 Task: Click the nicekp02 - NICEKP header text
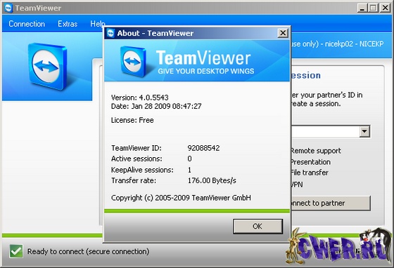coord(355,44)
